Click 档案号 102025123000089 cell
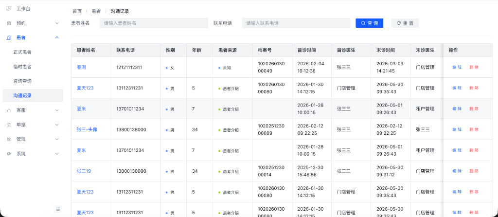This screenshot has height=217, width=498. (x=271, y=129)
